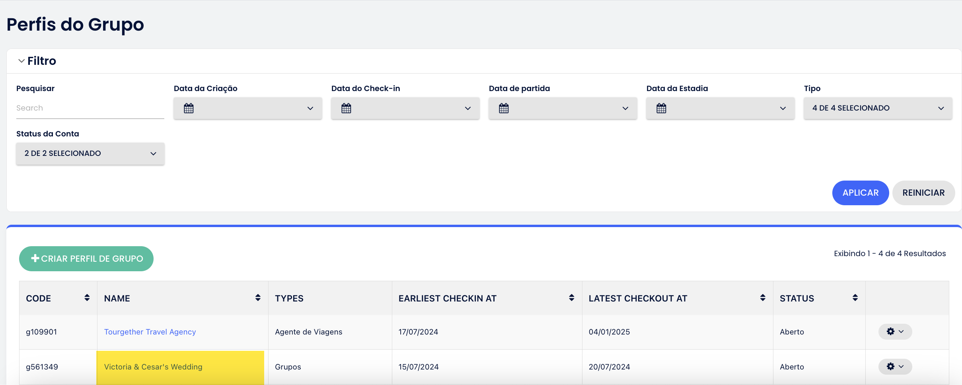Screen dimensions: 962x385
Task: Sort by Earliest Checkin At arrows
Action: (x=571, y=298)
